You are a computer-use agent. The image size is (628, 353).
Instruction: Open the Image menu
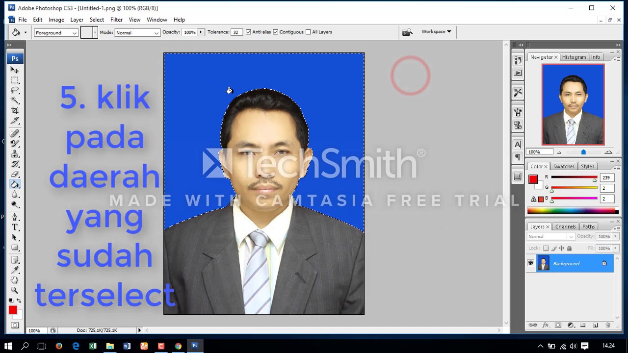[56, 20]
